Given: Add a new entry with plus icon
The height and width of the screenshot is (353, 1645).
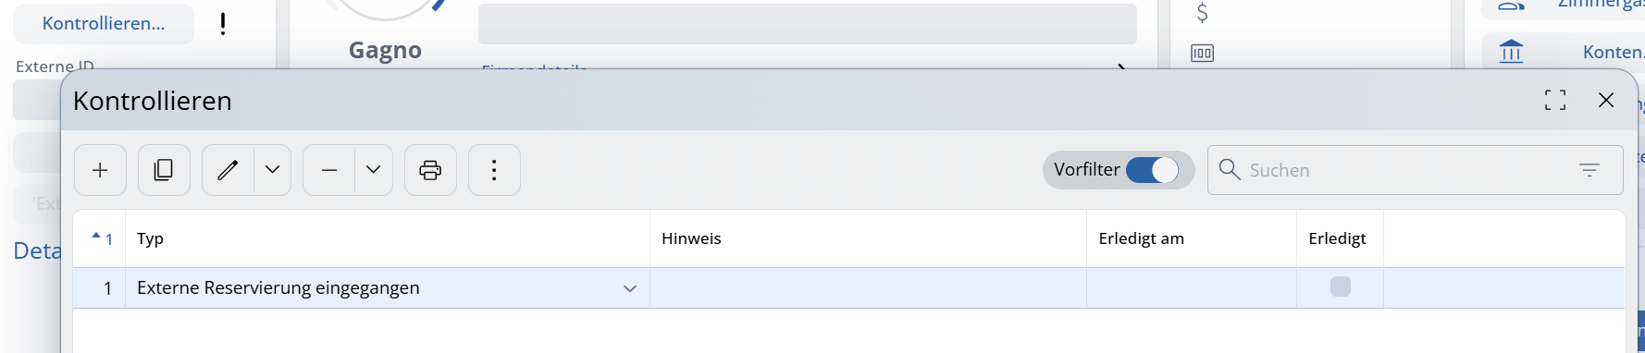Looking at the screenshot, I should pyautogui.click(x=100, y=170).
